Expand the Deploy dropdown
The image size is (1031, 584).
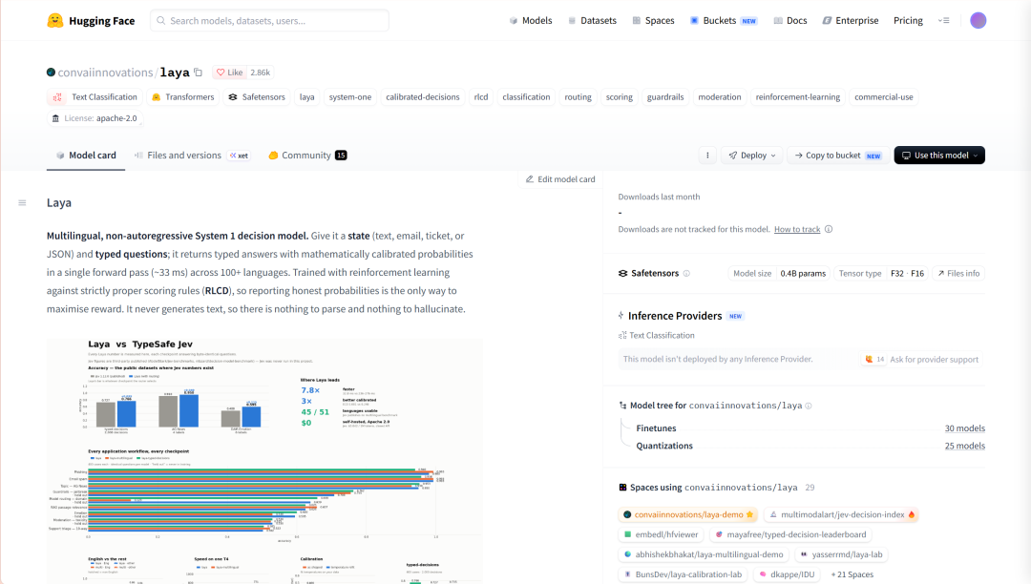751,155
